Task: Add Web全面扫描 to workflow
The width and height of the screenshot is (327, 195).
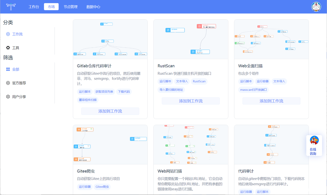Action: point(271,101)
